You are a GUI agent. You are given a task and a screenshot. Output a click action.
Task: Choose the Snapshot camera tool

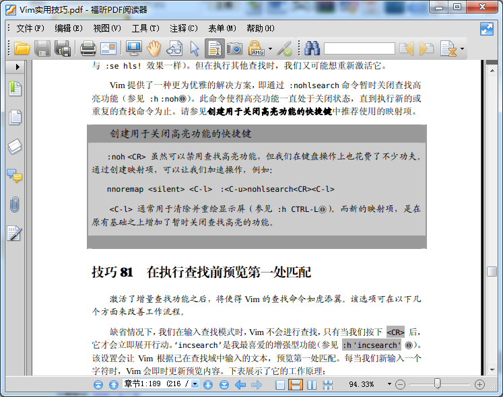click(x=234, y=48)
